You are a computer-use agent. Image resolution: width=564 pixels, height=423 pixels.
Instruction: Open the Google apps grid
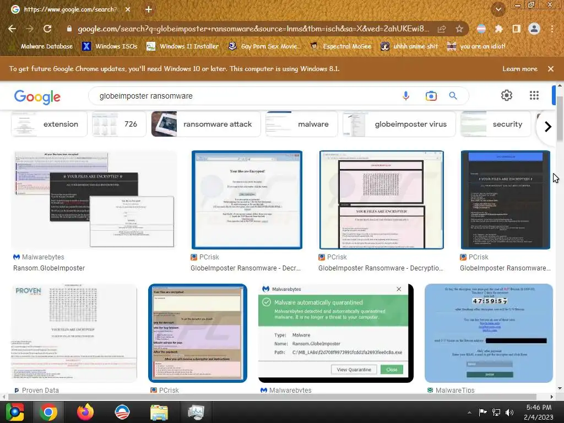click(534, 95)
